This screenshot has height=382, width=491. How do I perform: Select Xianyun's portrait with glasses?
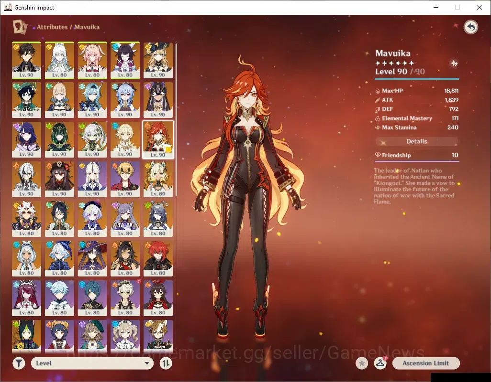(59, 219)
